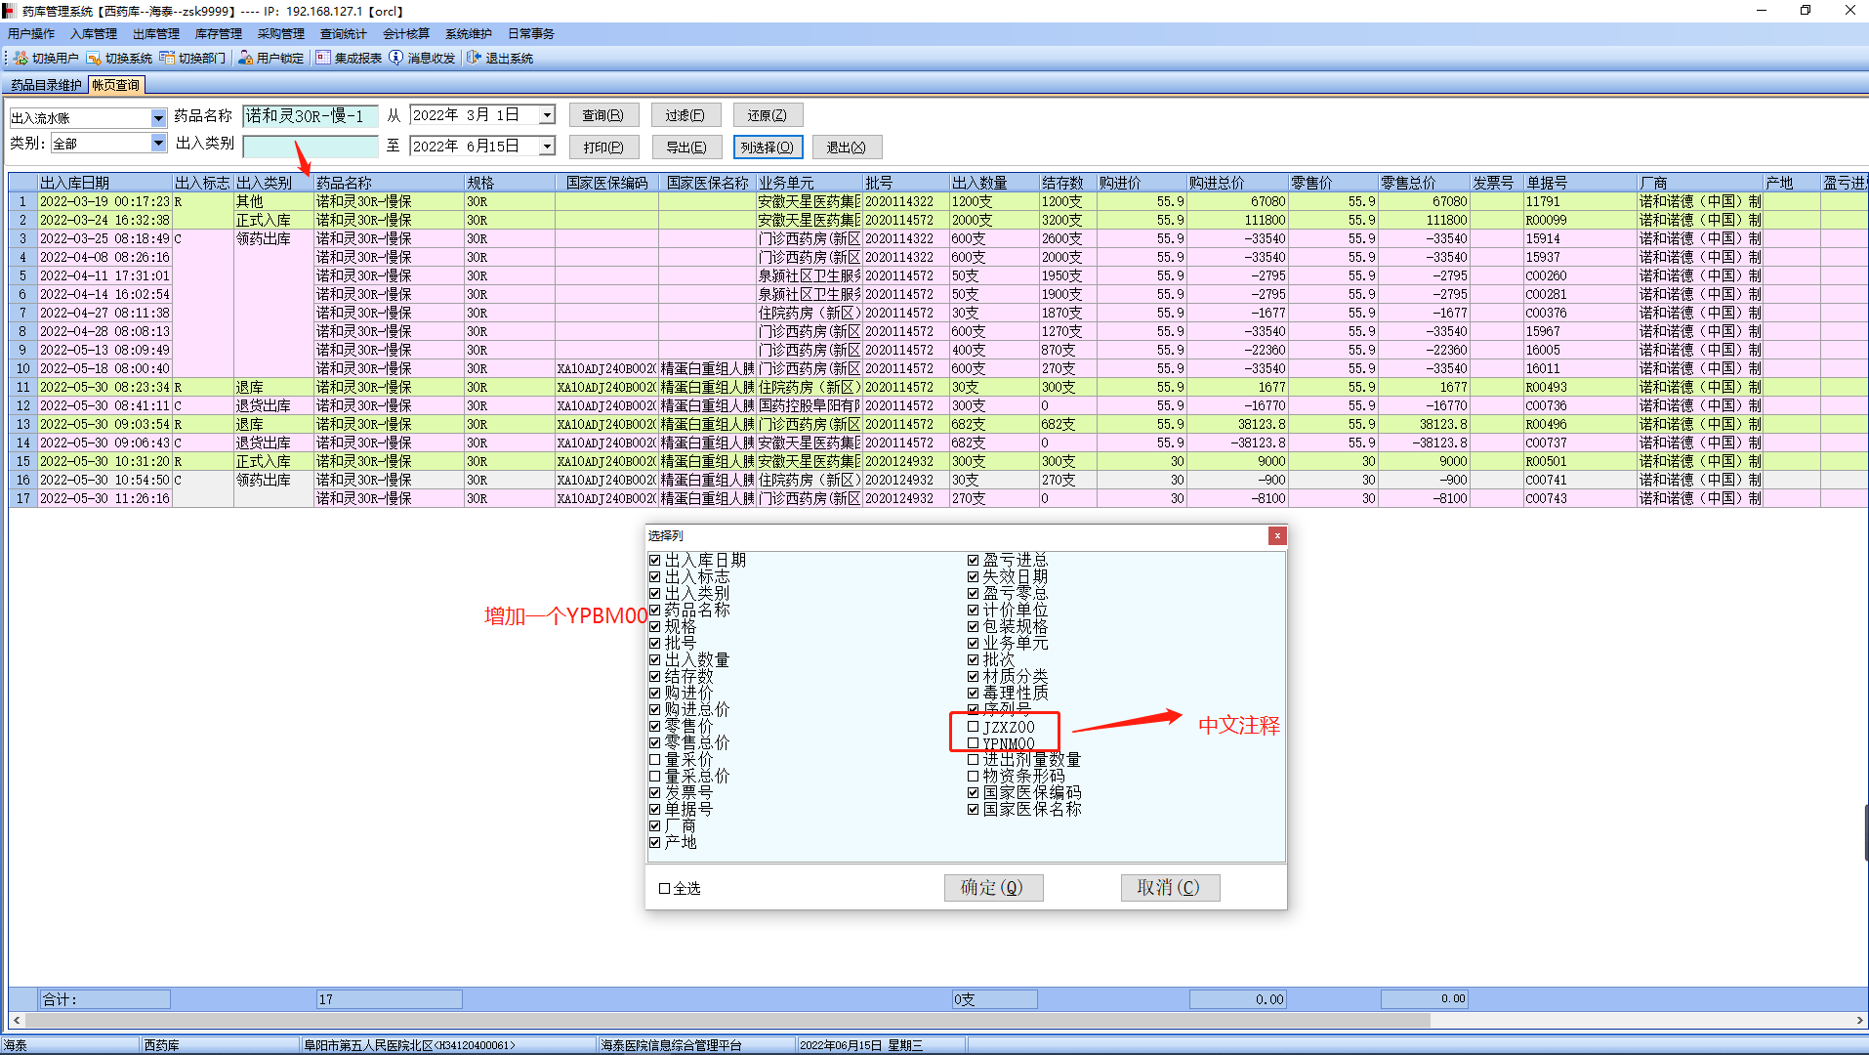Viewport: 1869px width, 1055px height.
Task: Click the 查询(R) query button
Action: click(603, 115)
